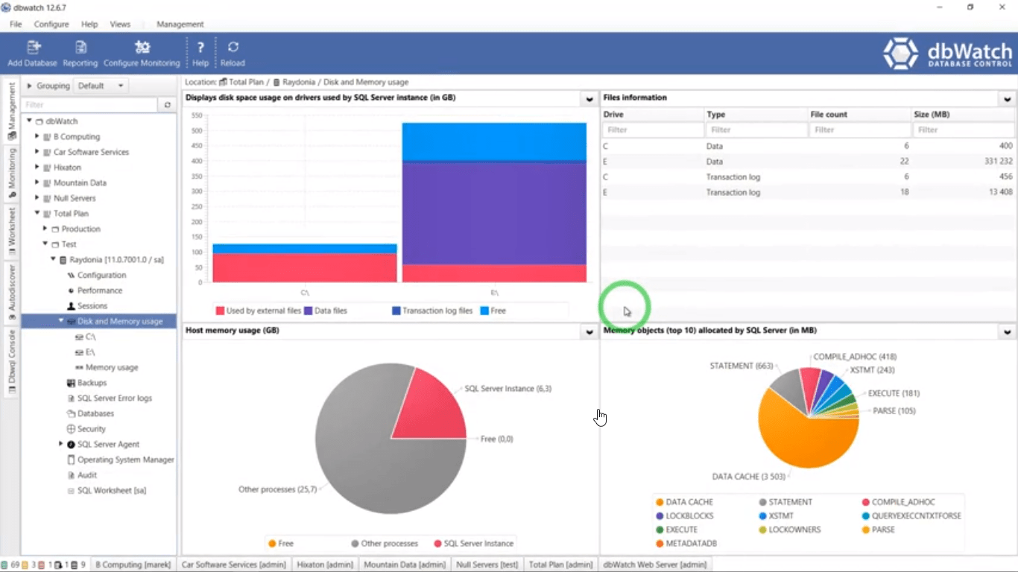Open the Management side tab
This screenshot has width=1018, height=572.
tap(11, 111)
